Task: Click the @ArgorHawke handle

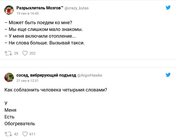Action: tap(90, 75)
